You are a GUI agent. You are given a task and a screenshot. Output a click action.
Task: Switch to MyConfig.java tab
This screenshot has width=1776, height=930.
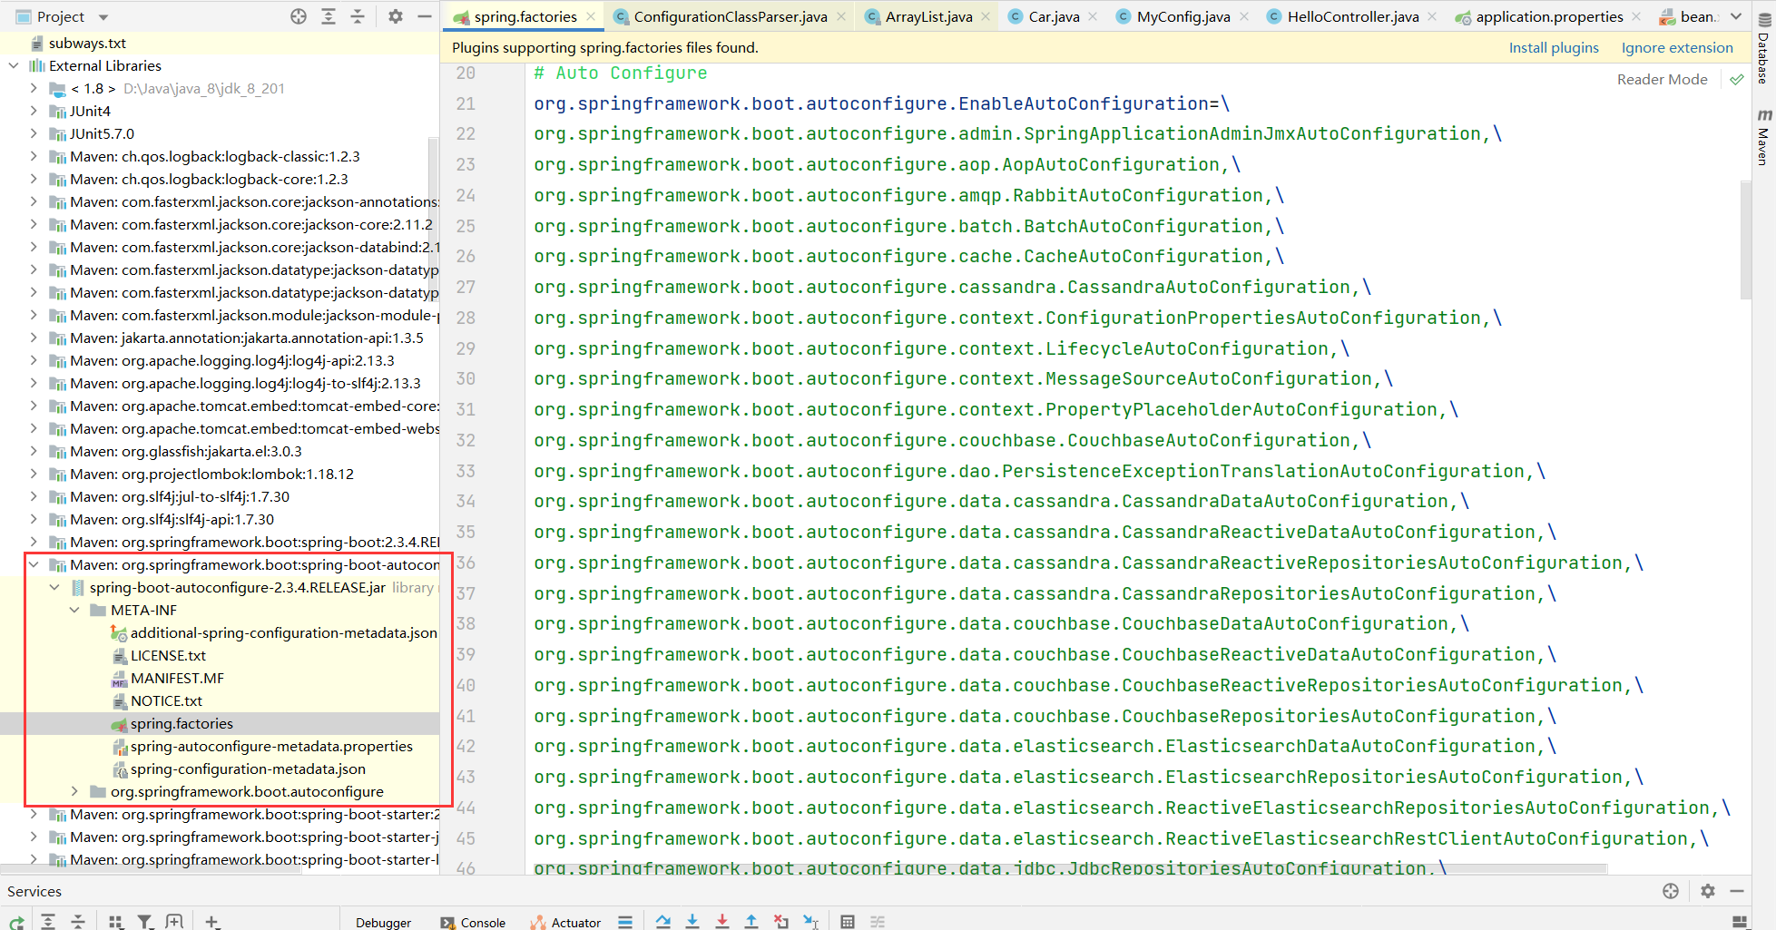tap(1182, 16)
